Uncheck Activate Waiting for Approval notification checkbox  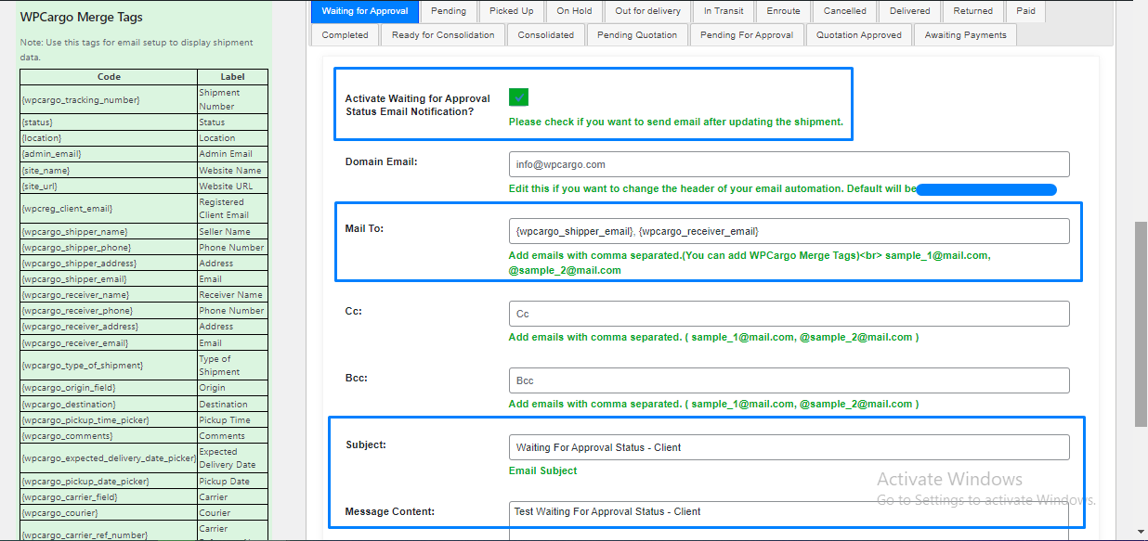(x=518, y=97)
